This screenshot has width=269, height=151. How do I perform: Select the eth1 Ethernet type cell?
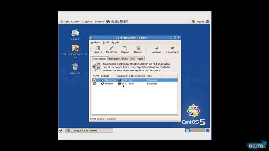[x=152, y=80]
